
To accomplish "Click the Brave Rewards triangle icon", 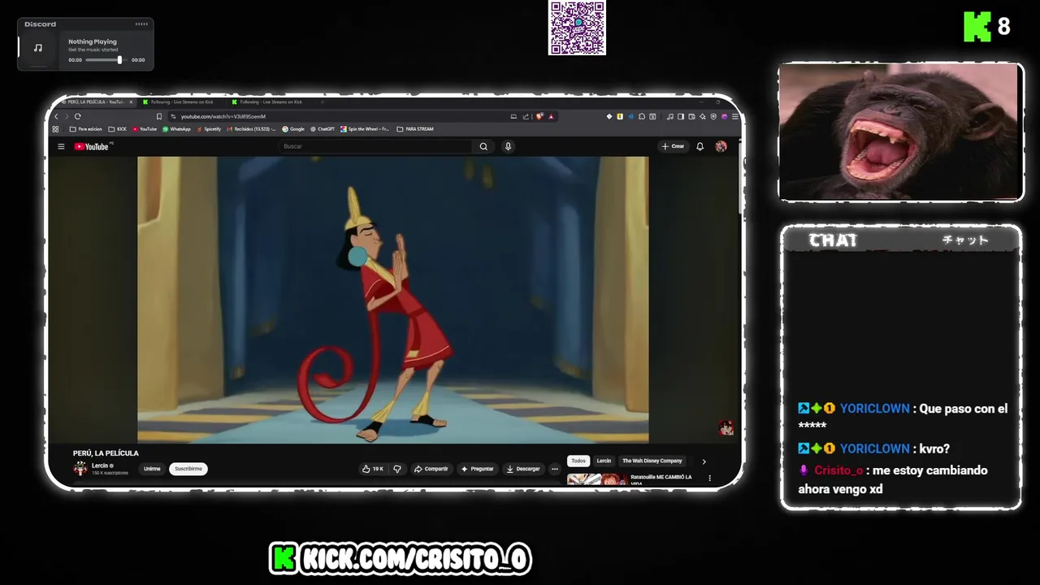I will [x=551, y=116].
